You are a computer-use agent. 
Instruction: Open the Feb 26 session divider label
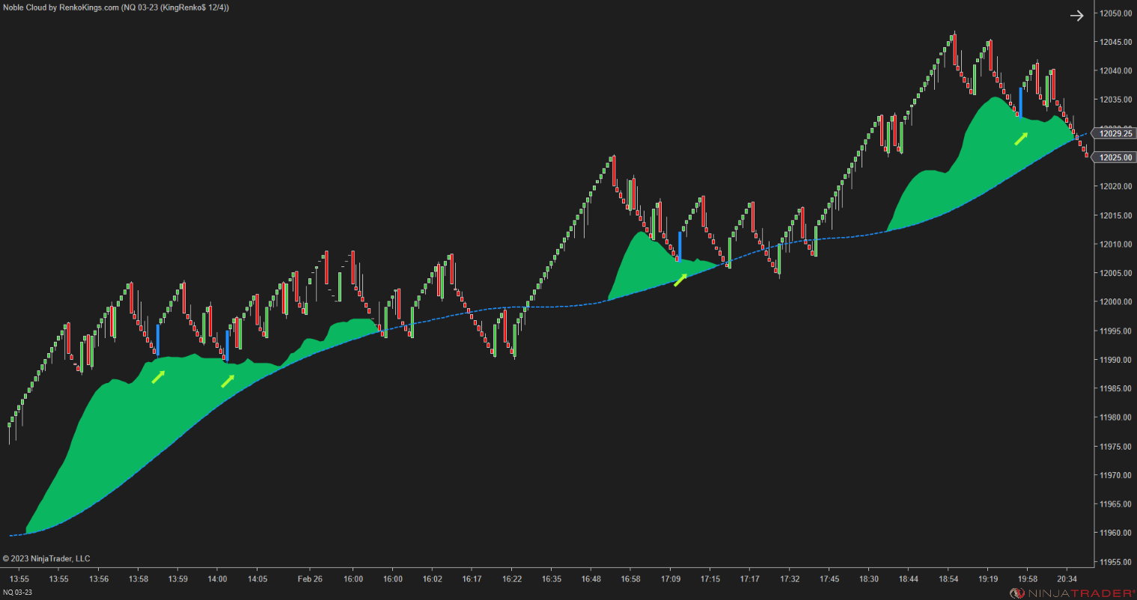coord(310,578)
